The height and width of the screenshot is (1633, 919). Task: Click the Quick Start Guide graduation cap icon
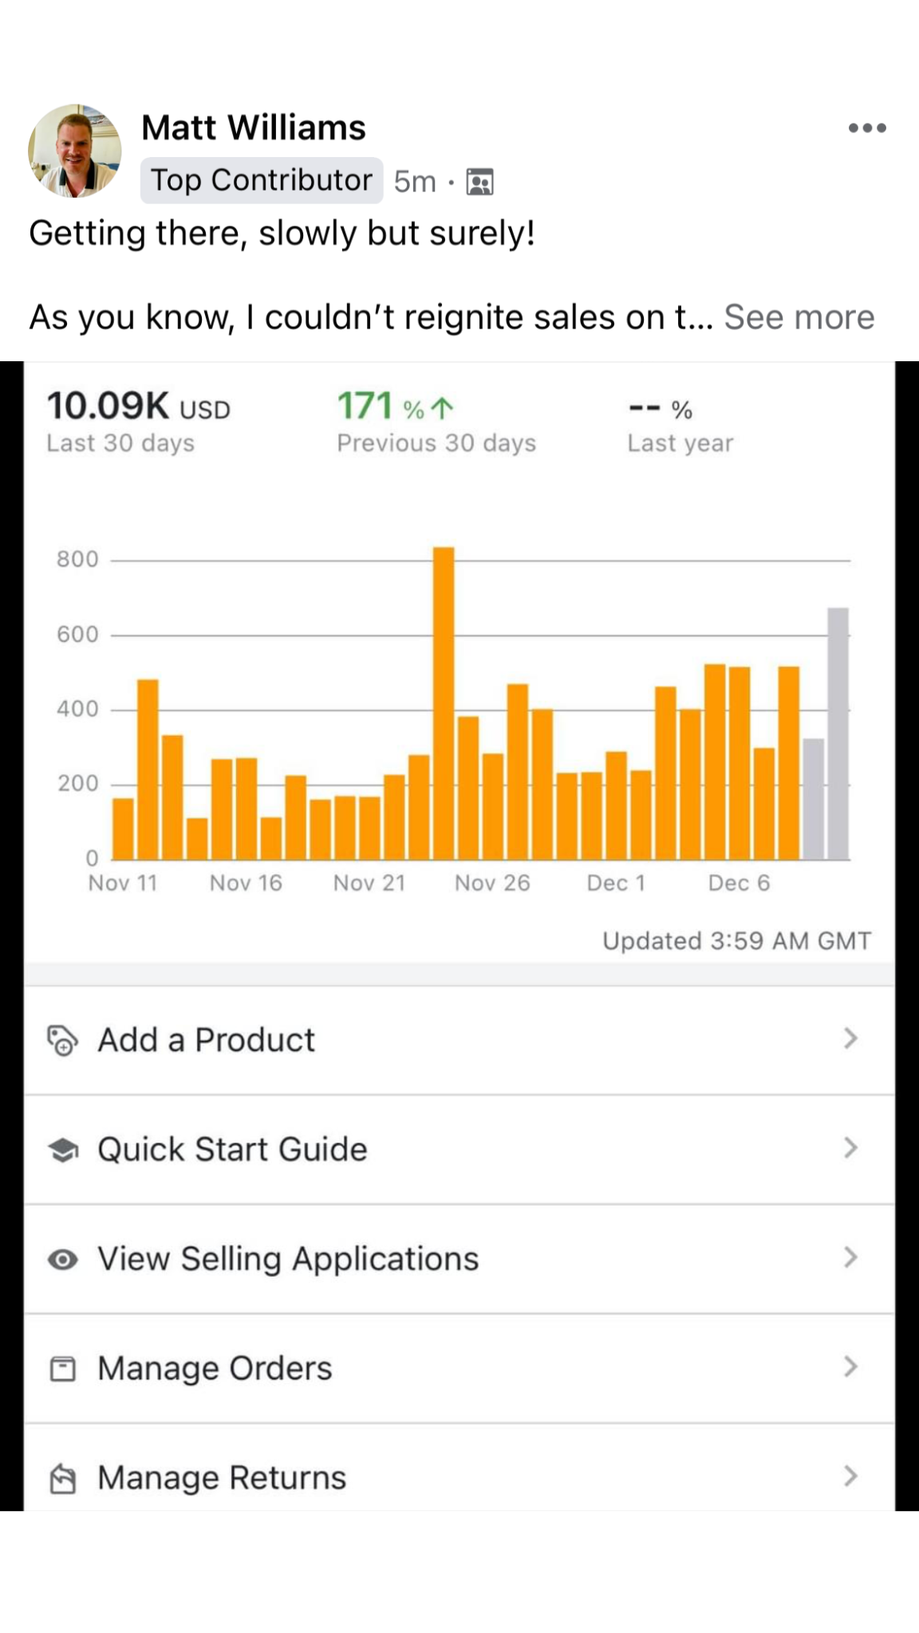(62, 1150)
